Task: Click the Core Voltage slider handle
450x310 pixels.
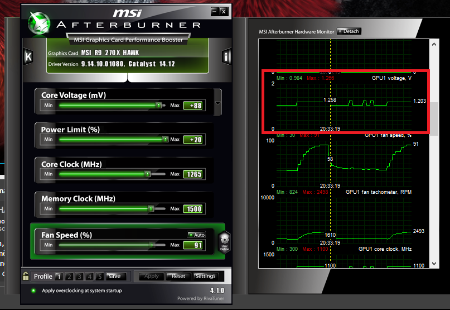Action: point(158,105)
